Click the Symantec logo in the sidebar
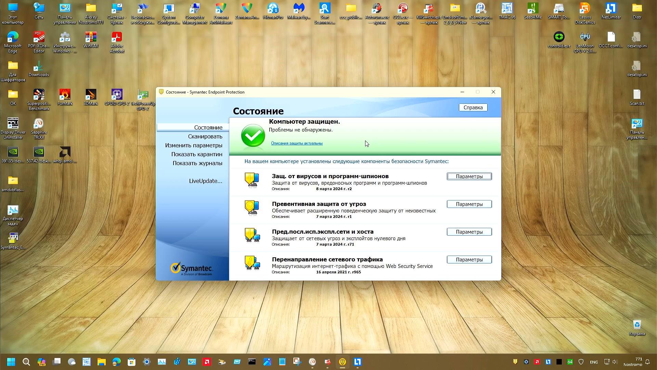657x370 pixels. tap(192, 268)
